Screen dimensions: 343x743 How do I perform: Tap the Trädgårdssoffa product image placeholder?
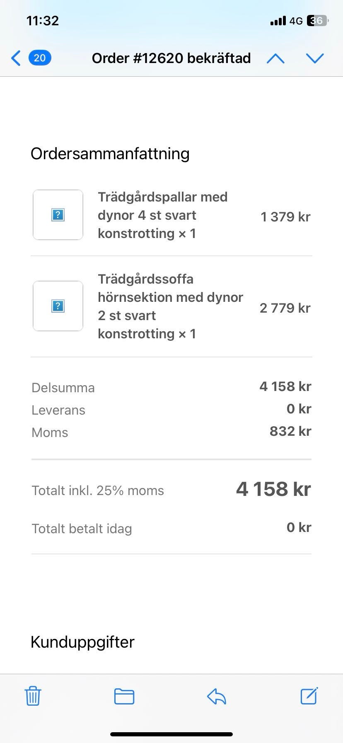pos(58,306)
